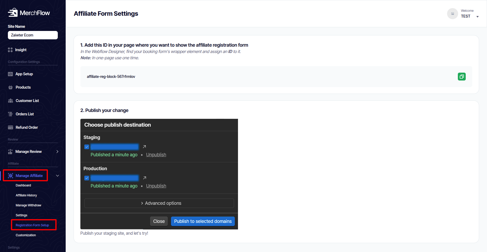Click the Customer List people icon
Viewport: 487px width, 252px height.
11,101
